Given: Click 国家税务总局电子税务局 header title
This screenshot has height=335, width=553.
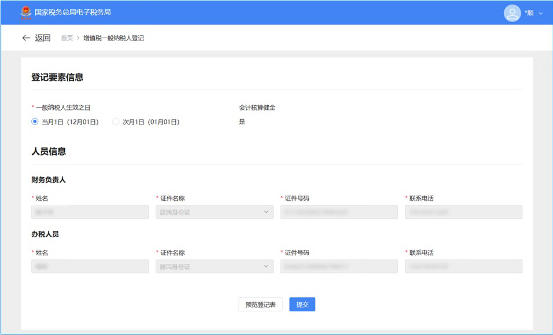Looking at the screenshot, I should pos(73,12).
